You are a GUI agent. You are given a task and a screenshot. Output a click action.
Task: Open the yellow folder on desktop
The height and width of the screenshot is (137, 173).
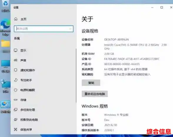(x=5, y=44)
